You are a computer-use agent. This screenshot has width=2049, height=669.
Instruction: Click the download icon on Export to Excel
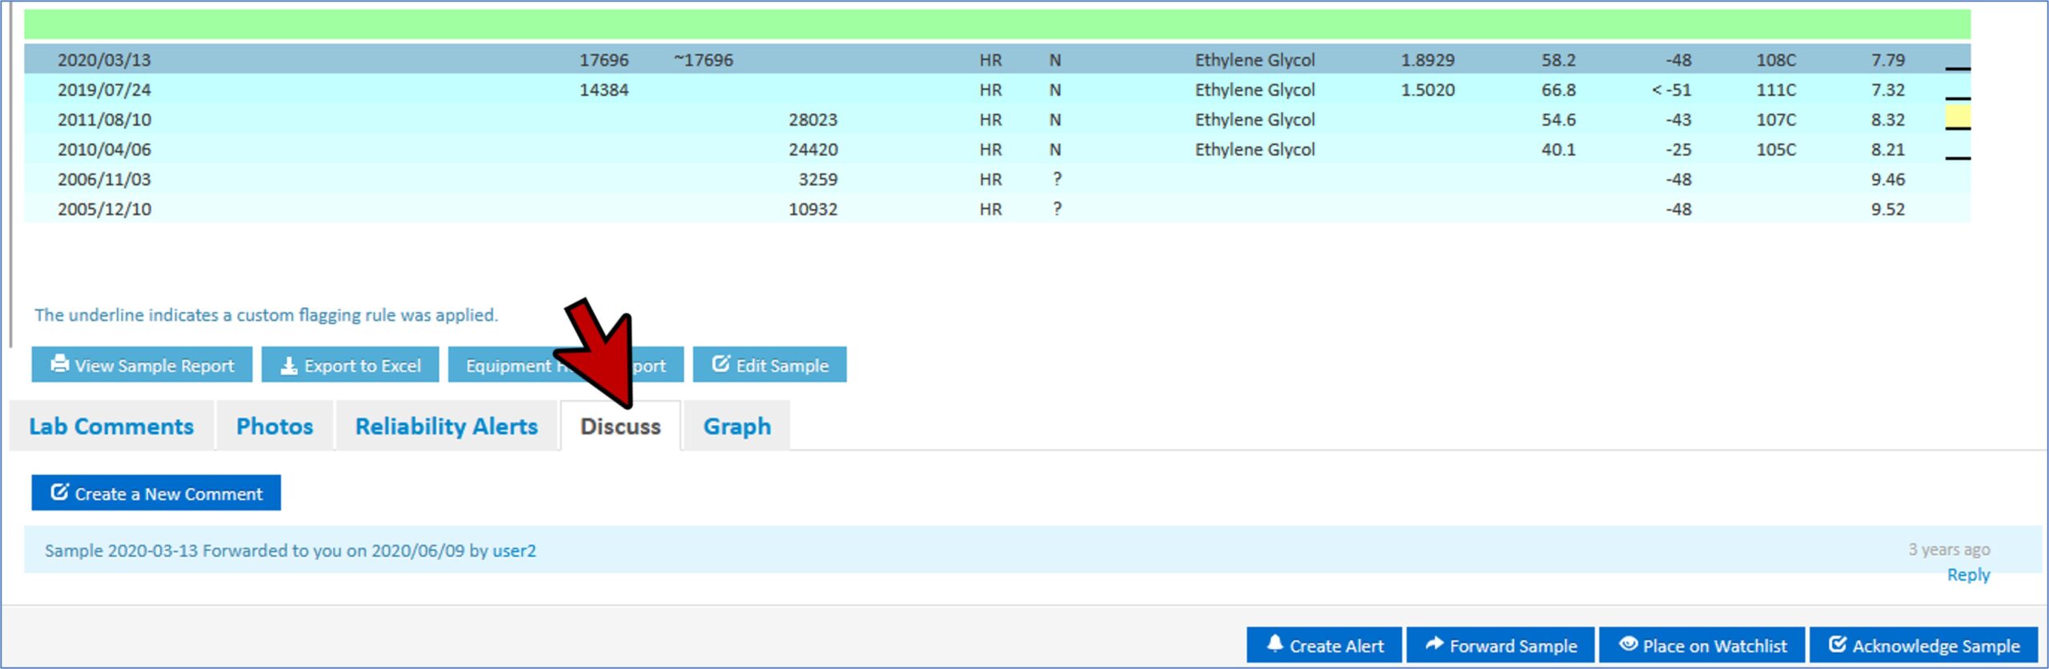point(288,366)
